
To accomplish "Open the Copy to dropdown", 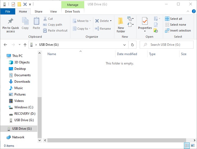I will [x=82, y=29].
